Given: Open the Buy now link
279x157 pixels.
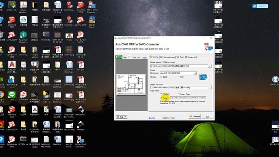Looking at the screenshot, I should pos(152,118).
